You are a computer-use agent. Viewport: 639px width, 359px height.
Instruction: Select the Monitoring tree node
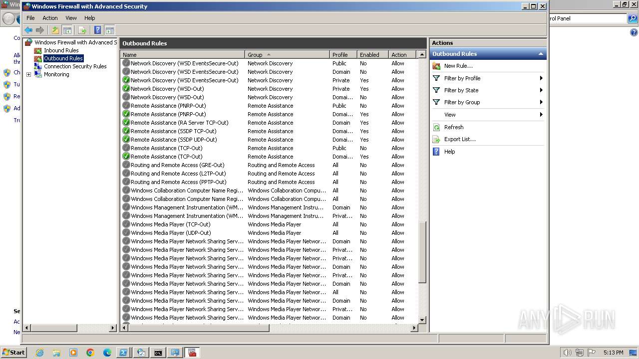click(56, 74)
